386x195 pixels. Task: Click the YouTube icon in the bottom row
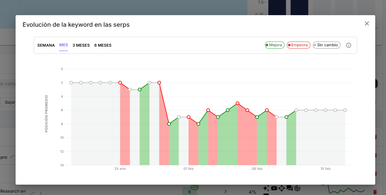coord(274,188)
